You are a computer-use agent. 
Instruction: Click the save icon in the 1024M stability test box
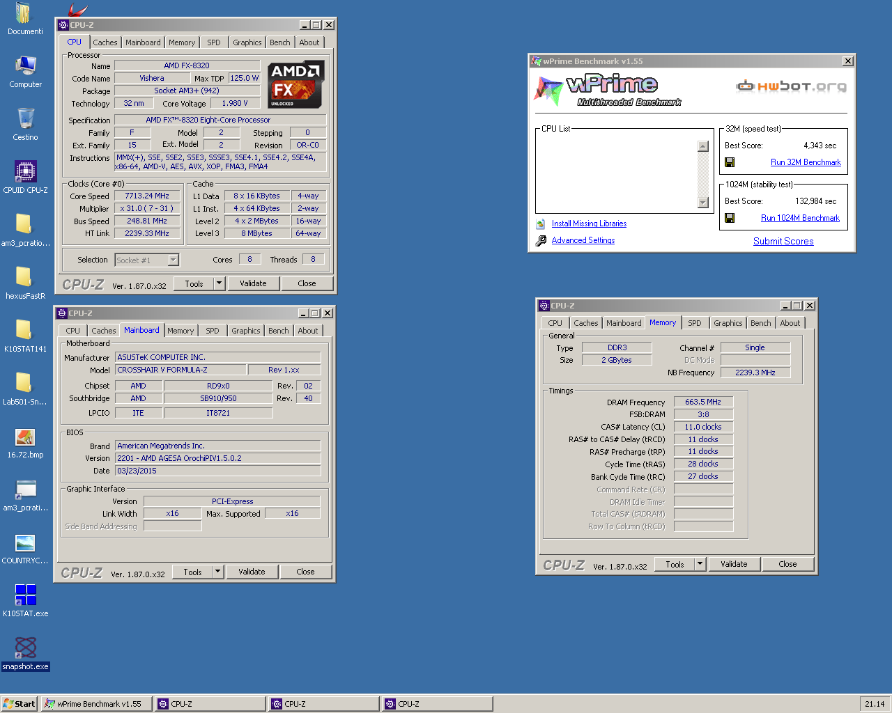730,218
